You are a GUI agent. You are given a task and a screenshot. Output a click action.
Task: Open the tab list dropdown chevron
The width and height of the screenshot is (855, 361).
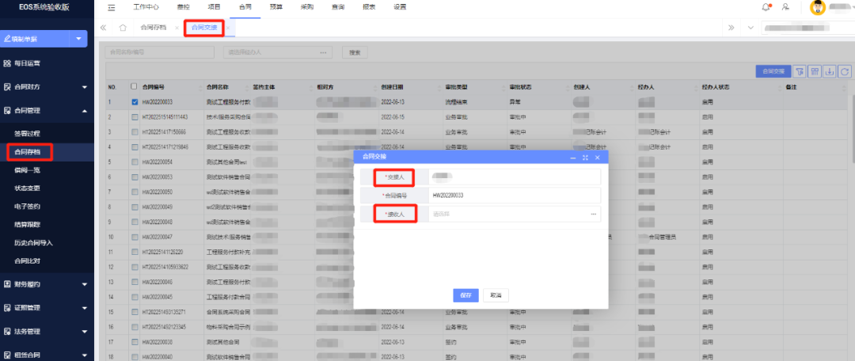click(750, 27)
